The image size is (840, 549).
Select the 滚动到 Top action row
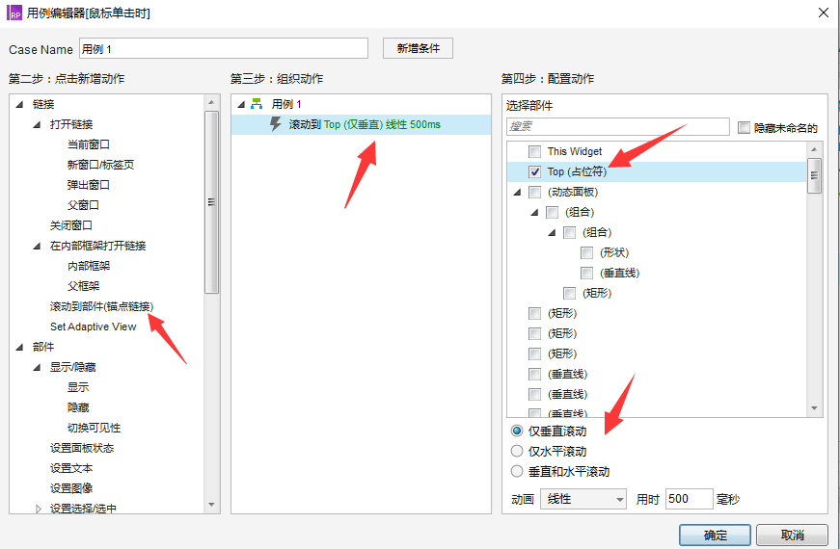click(361, 124)
